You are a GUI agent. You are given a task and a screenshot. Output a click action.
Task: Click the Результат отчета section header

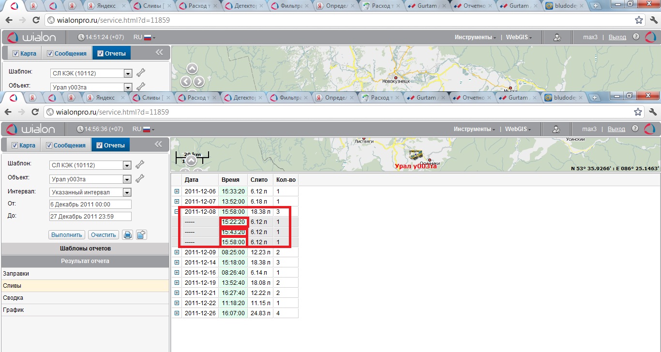[x=85, y=261]
